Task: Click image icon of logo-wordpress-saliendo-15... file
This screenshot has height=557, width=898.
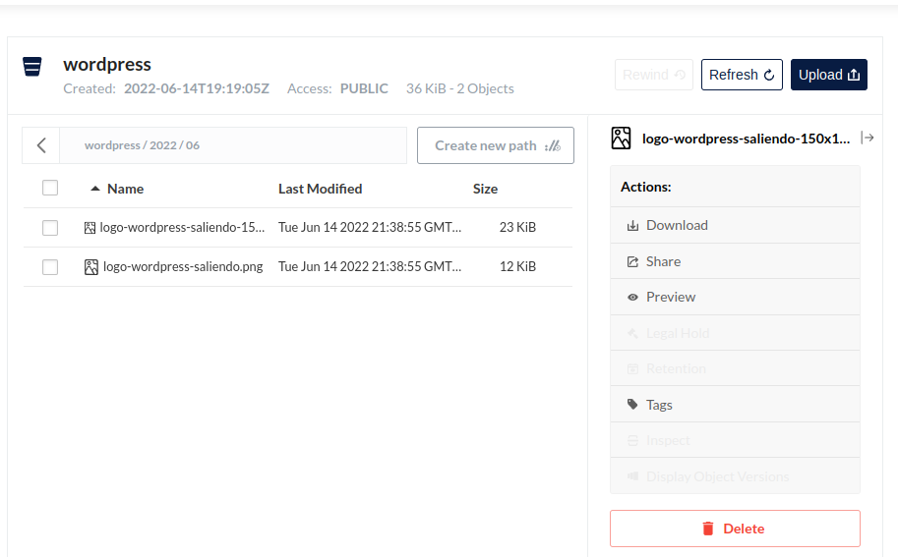Action: tap(90, 228)
